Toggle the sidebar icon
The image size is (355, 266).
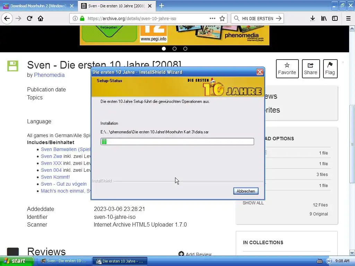pos(335,19)
